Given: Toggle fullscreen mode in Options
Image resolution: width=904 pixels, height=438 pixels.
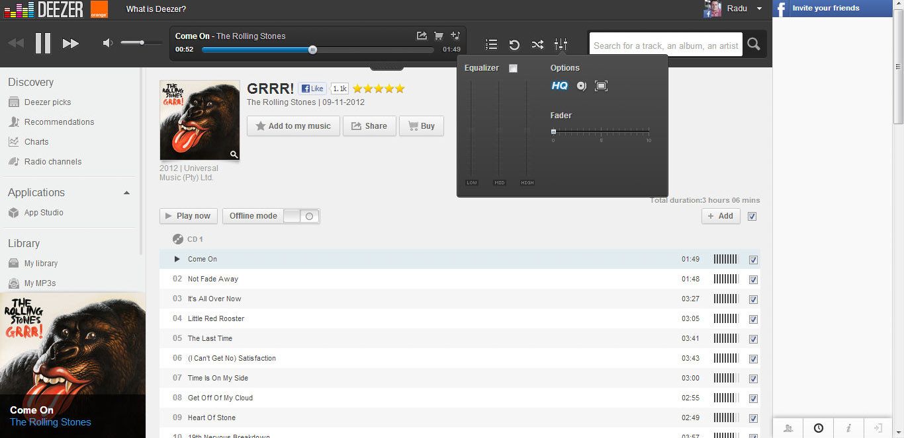Looking at the screenshot, I should tap(601, 86).
